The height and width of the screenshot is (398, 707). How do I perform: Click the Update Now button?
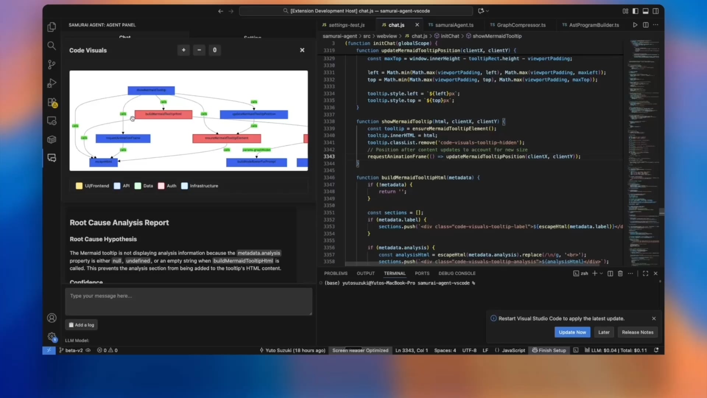(x=572, y=332)
